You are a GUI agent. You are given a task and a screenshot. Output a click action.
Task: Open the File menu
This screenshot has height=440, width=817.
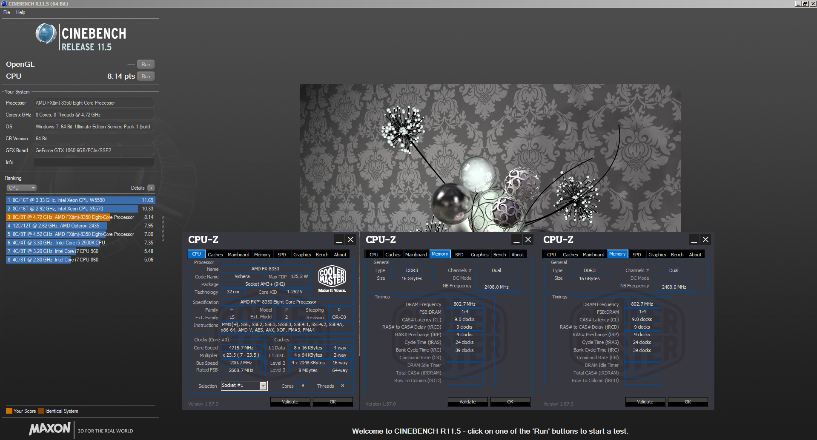click(6, 12)
